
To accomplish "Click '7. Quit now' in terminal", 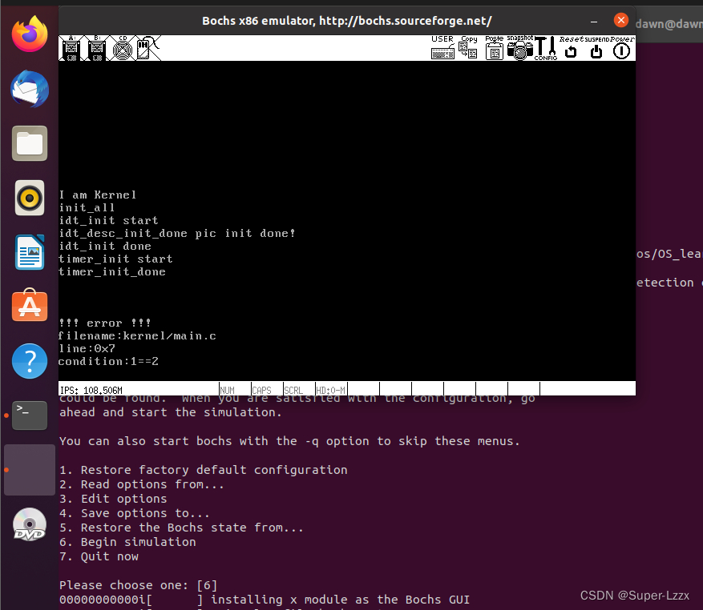I will [99, 556].
